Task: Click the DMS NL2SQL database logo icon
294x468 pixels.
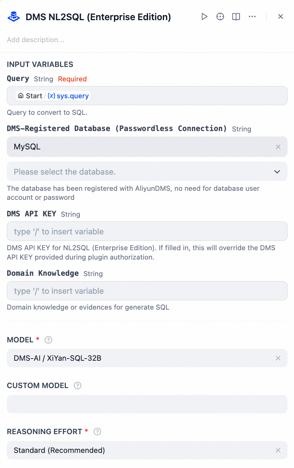Action: click(14, 17)
